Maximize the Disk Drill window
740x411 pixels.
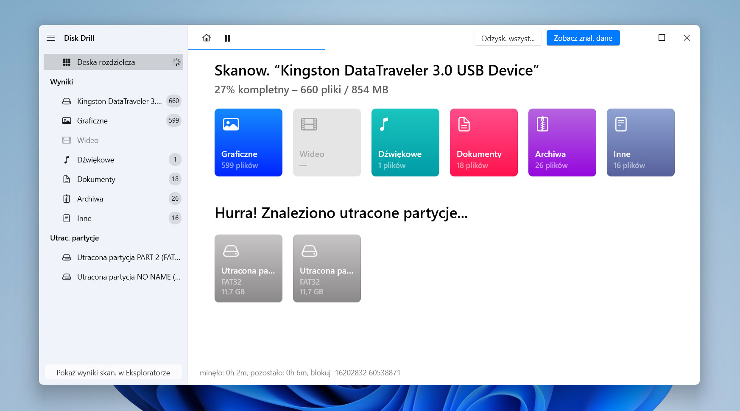point(662,38)
